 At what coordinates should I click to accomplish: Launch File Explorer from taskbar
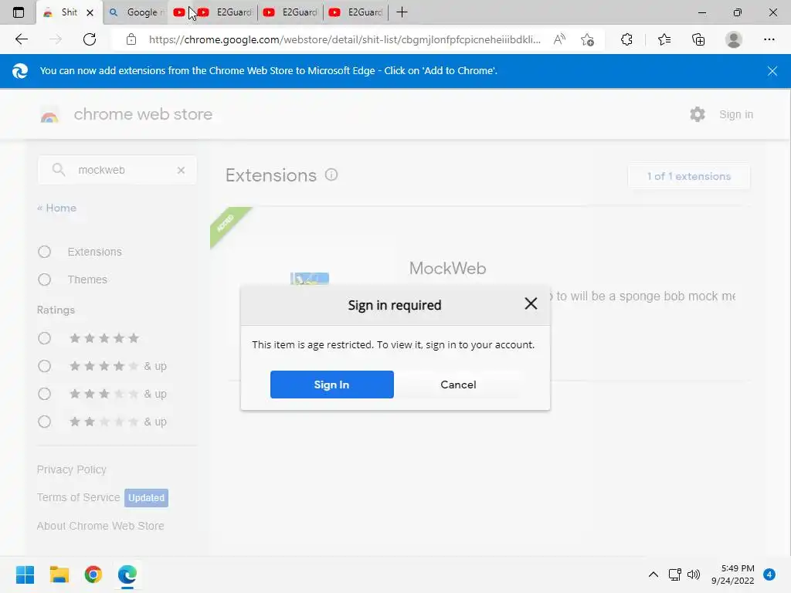pos(59,574)
